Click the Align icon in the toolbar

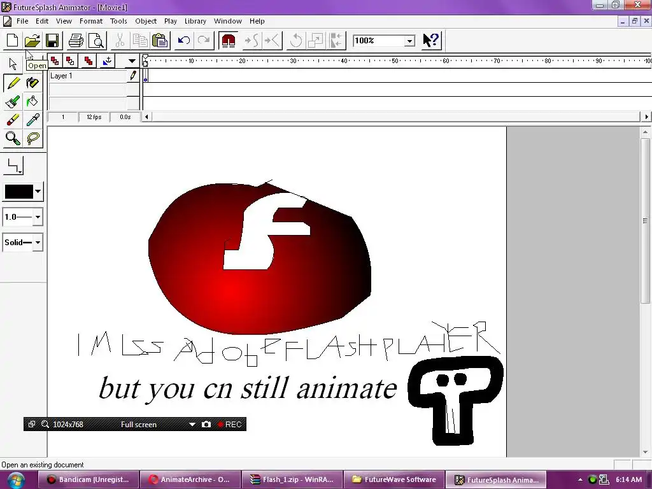[x=336, y=40]
